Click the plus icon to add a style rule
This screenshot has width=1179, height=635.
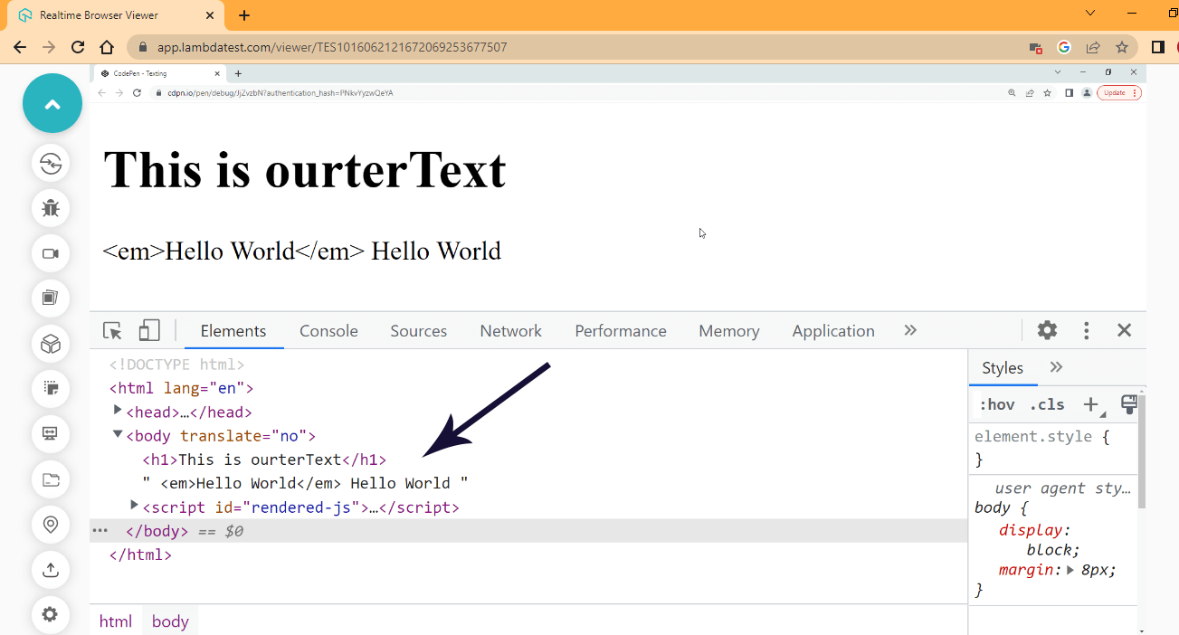[1090, 404]
